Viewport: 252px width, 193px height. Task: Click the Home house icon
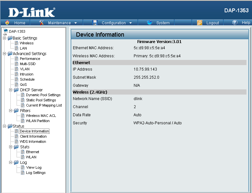pyautogui.click(x=7, y=23)
